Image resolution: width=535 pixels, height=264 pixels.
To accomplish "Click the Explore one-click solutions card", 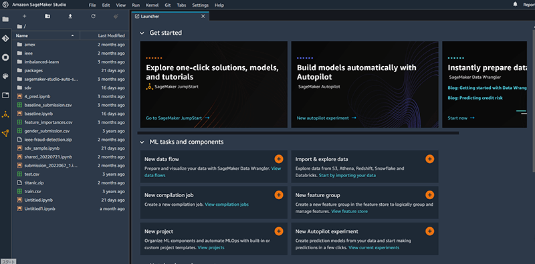I will pyautogui.click(x=214, y=85).
